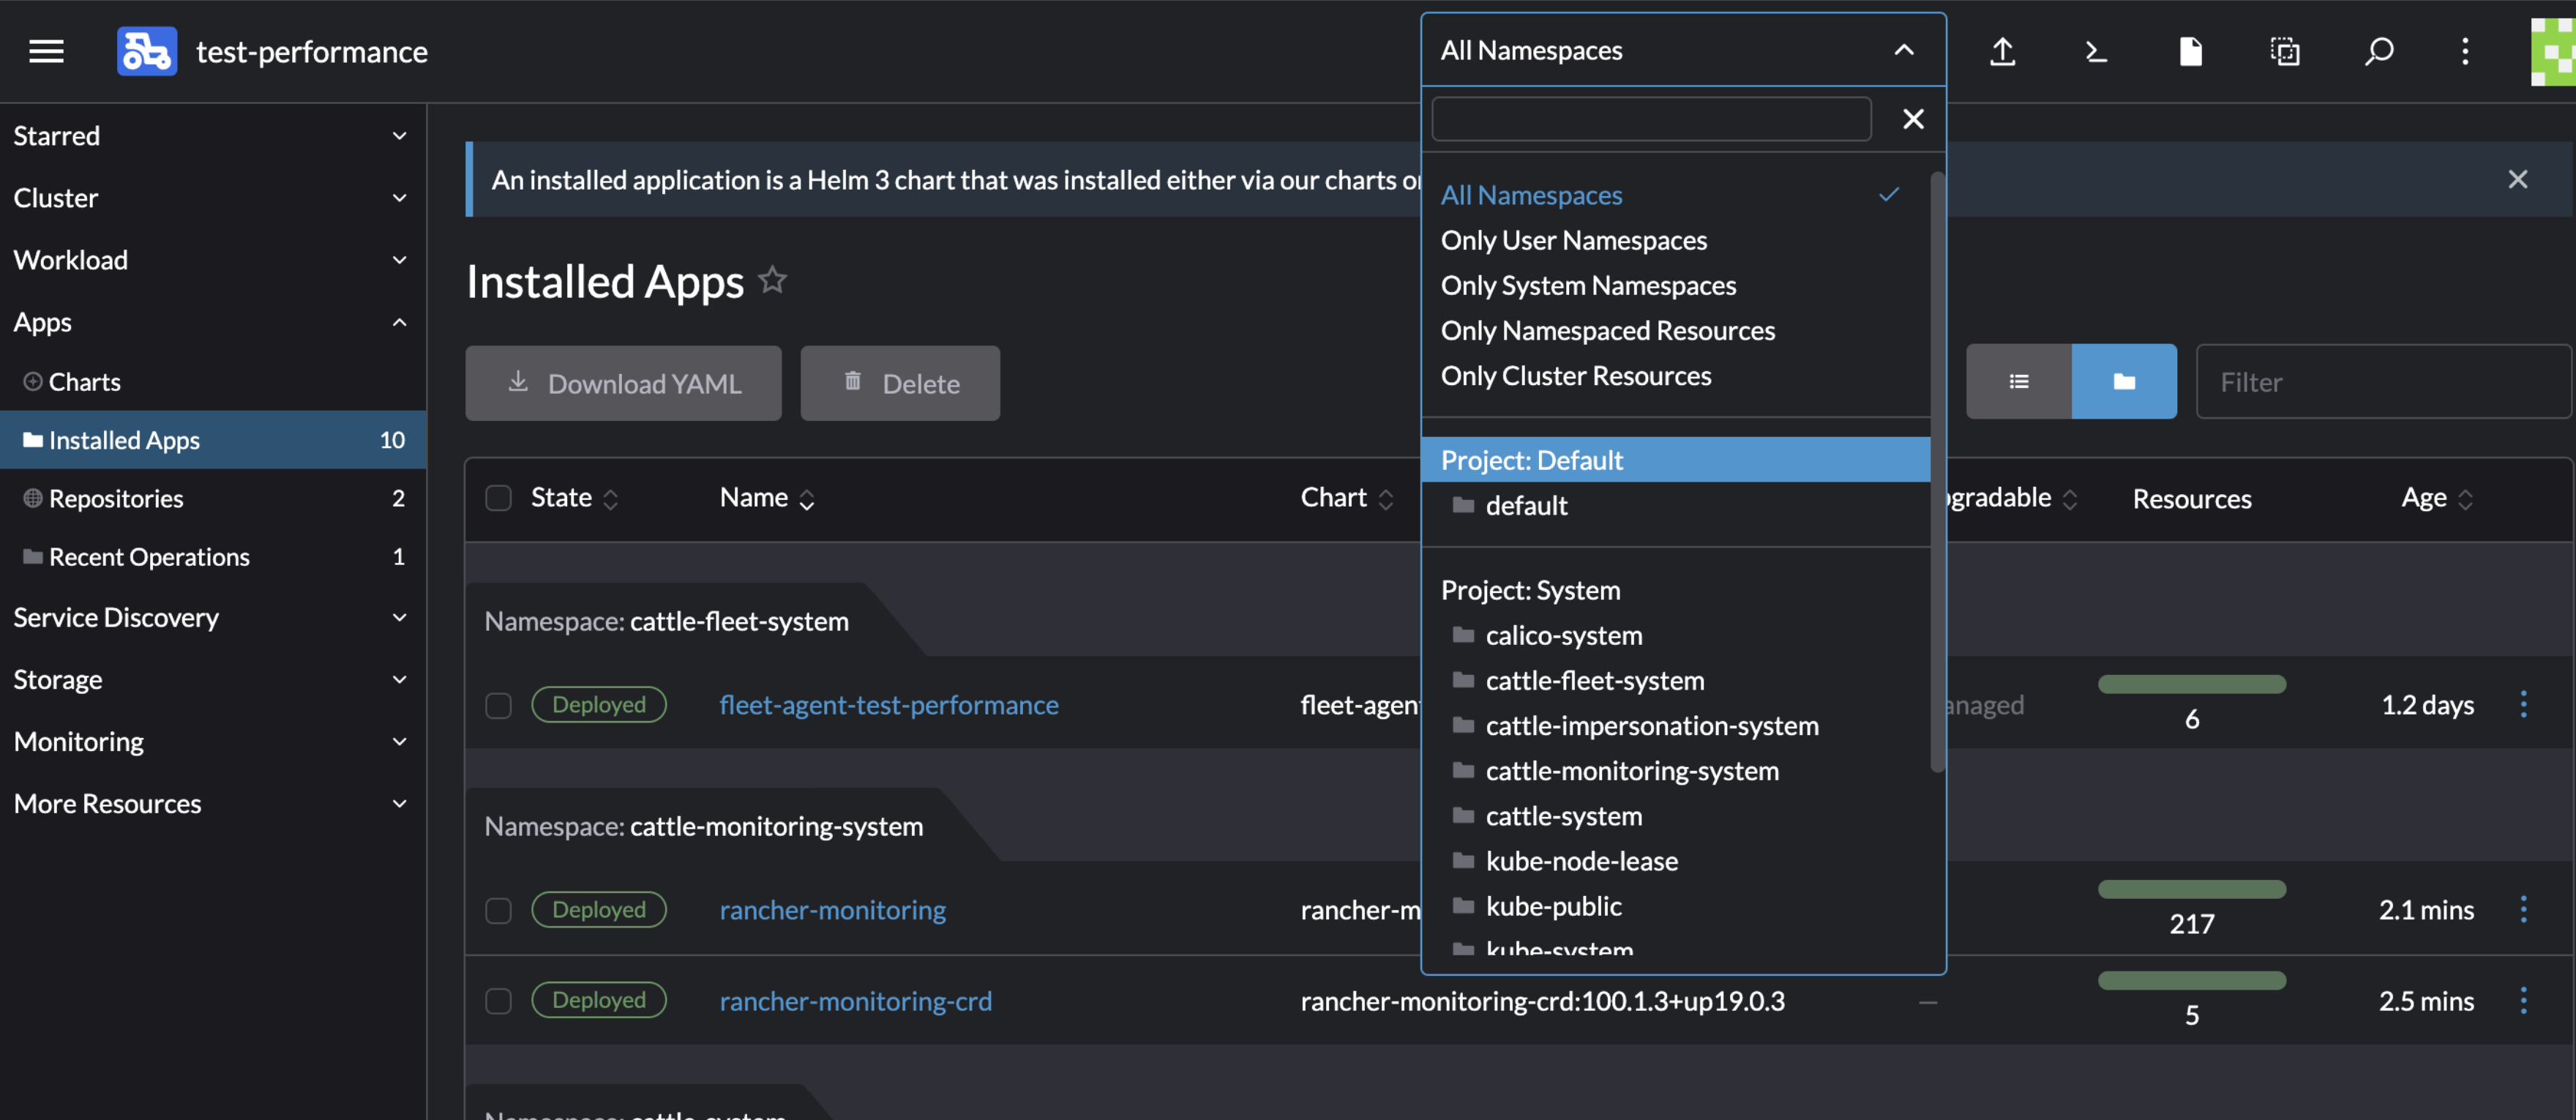The width and height of the screenshot is (2576, 1120).
Task: Click resources bar showing 217
Action: coord(2191,888)
